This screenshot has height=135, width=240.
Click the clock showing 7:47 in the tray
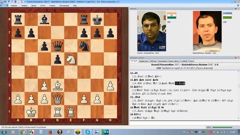point(232,132)
